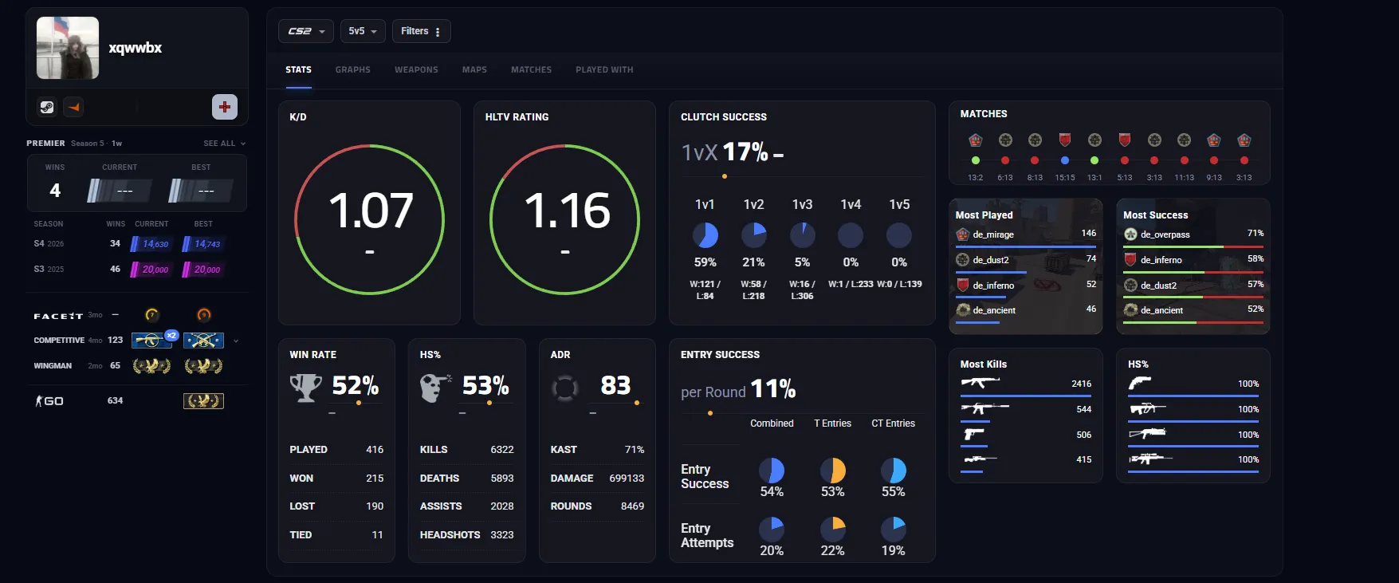Expand SEE ALL premier seasons
The height and width of the screenshot is (583, 1399).
224,144
